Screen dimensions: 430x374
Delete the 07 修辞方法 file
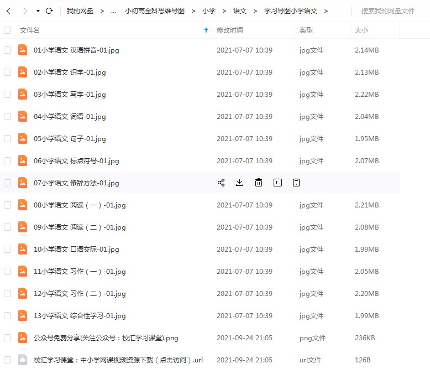click(259, 183)
